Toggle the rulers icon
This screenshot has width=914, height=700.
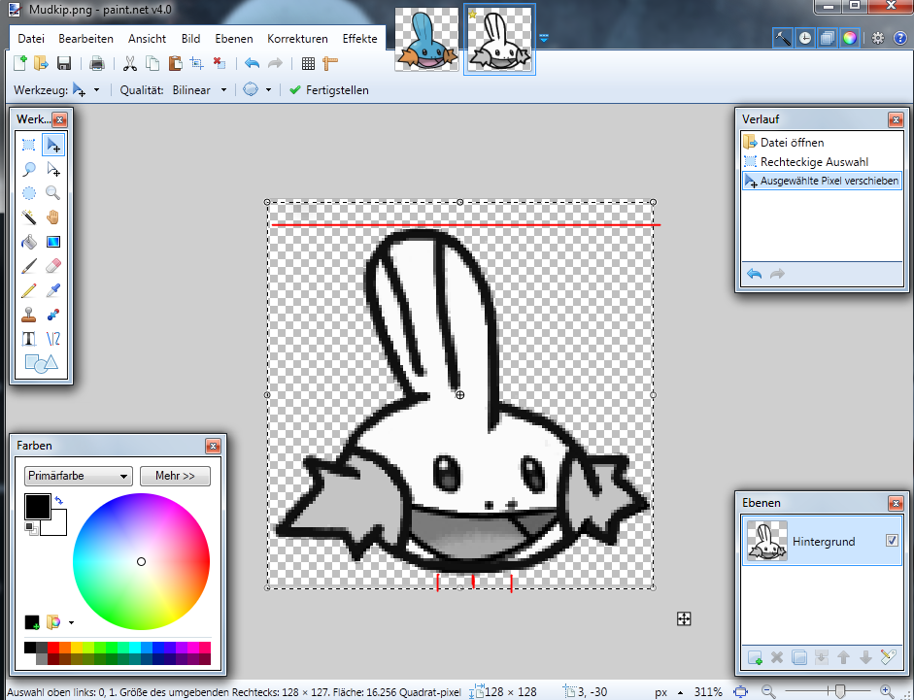[330, 63]
